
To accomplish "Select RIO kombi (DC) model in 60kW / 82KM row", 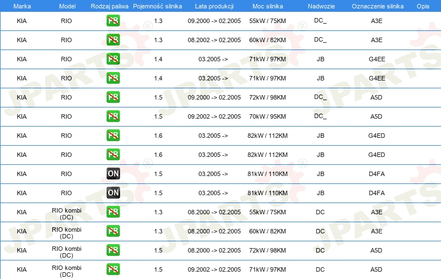I will 67,233.
